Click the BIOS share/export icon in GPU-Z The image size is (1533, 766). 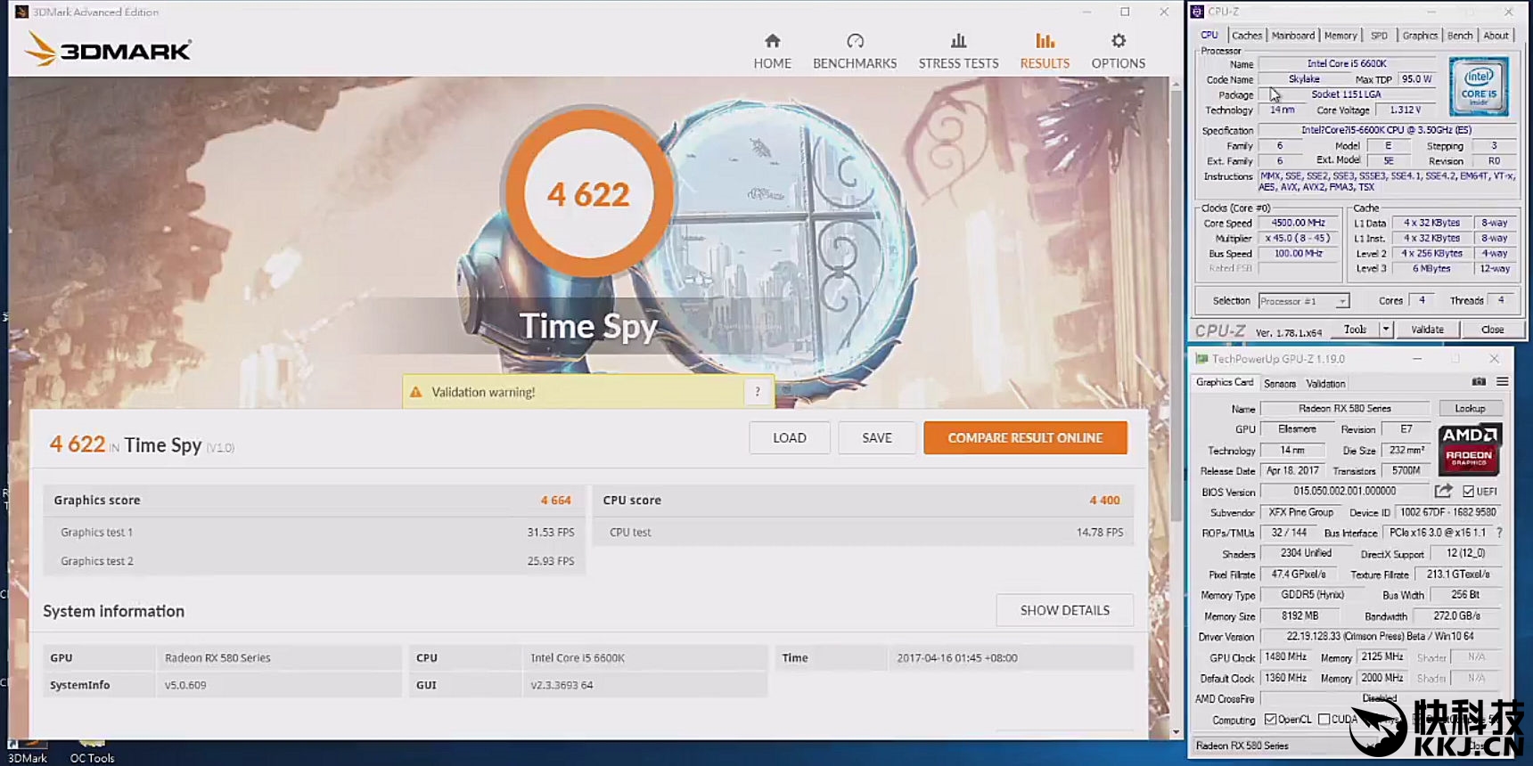click(x=1443, y=491)
